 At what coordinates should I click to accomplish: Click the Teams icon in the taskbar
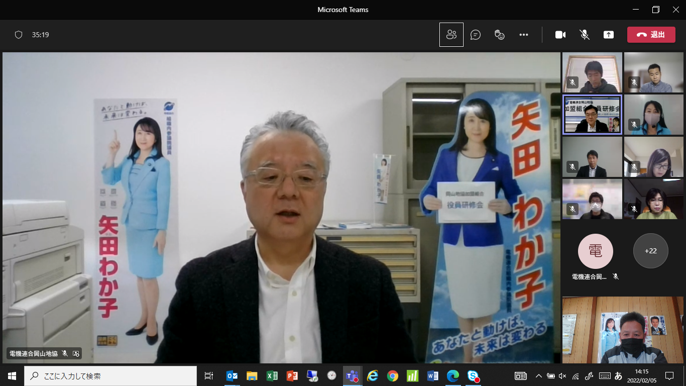[352, 375]
